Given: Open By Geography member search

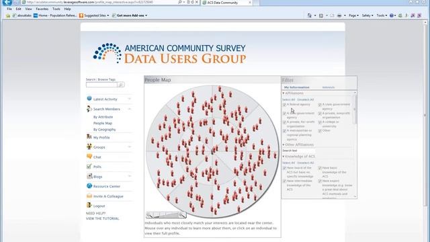Looking at the screenshot, I should pos(104,130).
